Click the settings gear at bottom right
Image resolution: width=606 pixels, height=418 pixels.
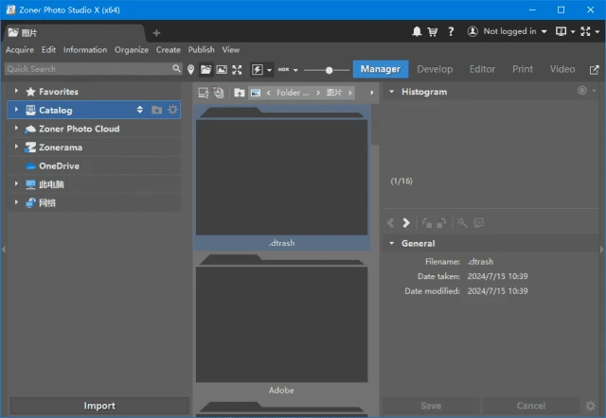click(591, 406)
